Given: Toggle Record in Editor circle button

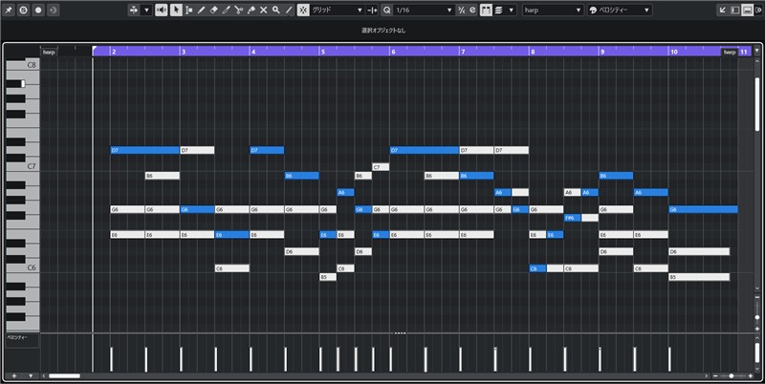Looking at the screenshot, I should click(x=38, y=10).
